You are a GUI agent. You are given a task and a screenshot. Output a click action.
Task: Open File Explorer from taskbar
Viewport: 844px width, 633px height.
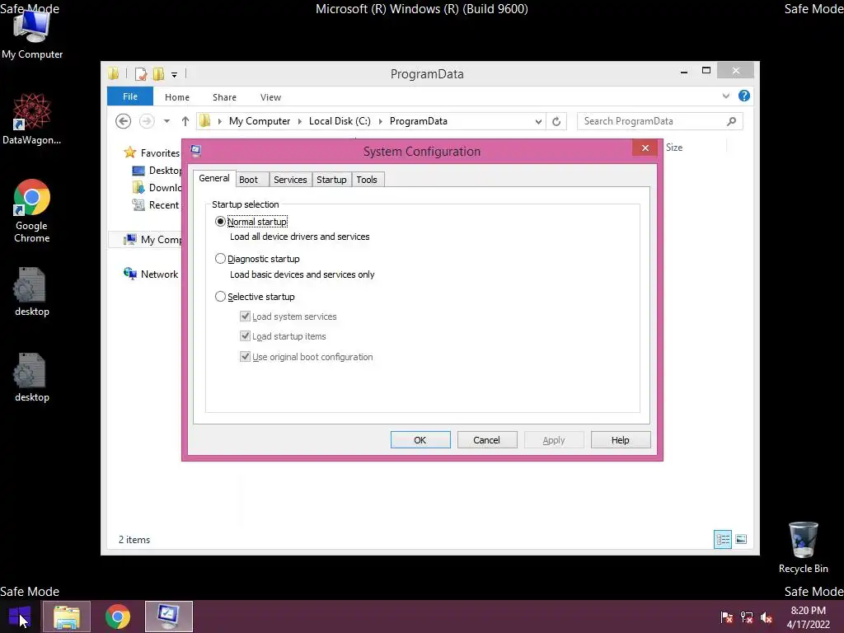[66, 617]
